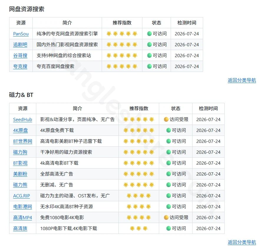Click orange status dot in 高清MP4 row
Image resolution: width=265 pixels, height=251 pixels.
click(x=166, y=217)
